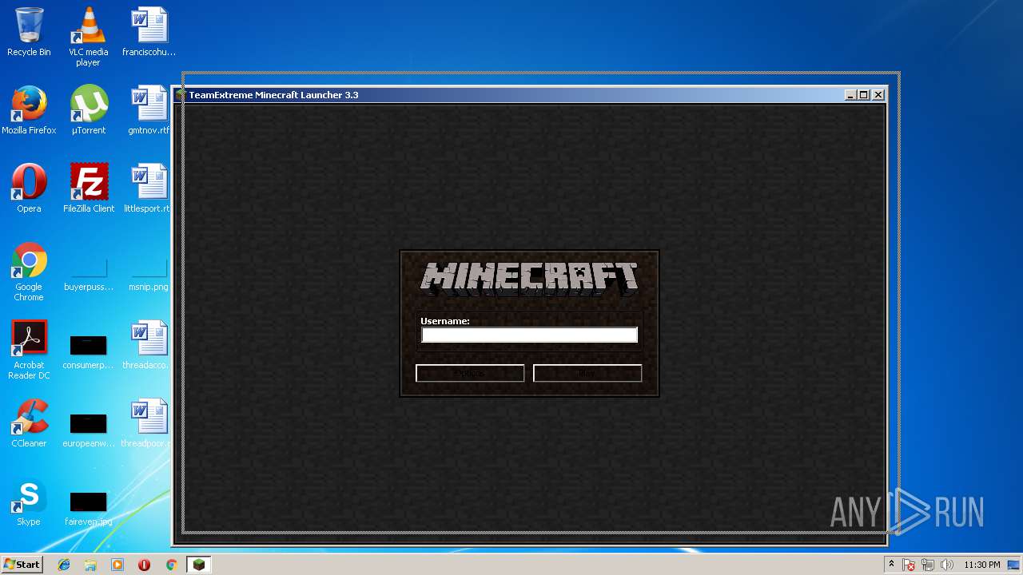
Task: Show hidden system tray icons
Action: click(x=891, y=565)
